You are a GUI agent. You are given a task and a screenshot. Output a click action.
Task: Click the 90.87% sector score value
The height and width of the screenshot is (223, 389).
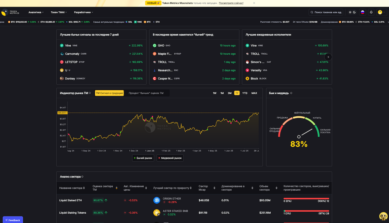pos(98,200)
